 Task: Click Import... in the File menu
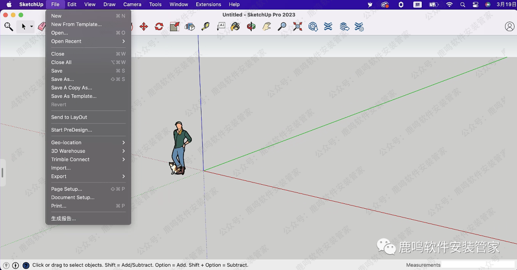(x=61, y=168)
